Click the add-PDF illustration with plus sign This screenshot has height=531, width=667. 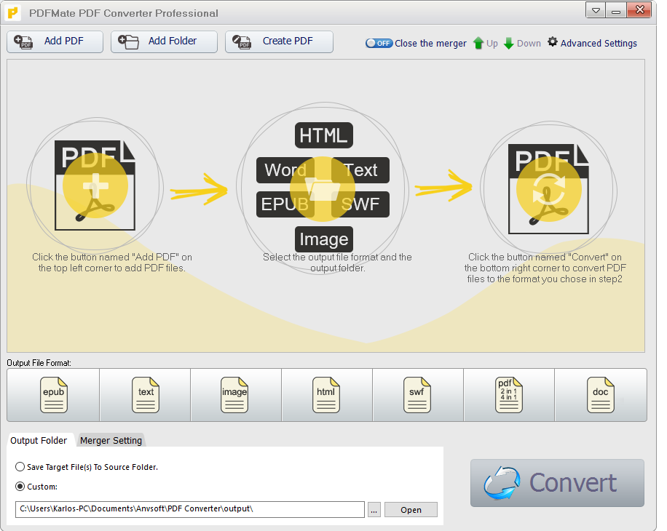click(95, 185)
